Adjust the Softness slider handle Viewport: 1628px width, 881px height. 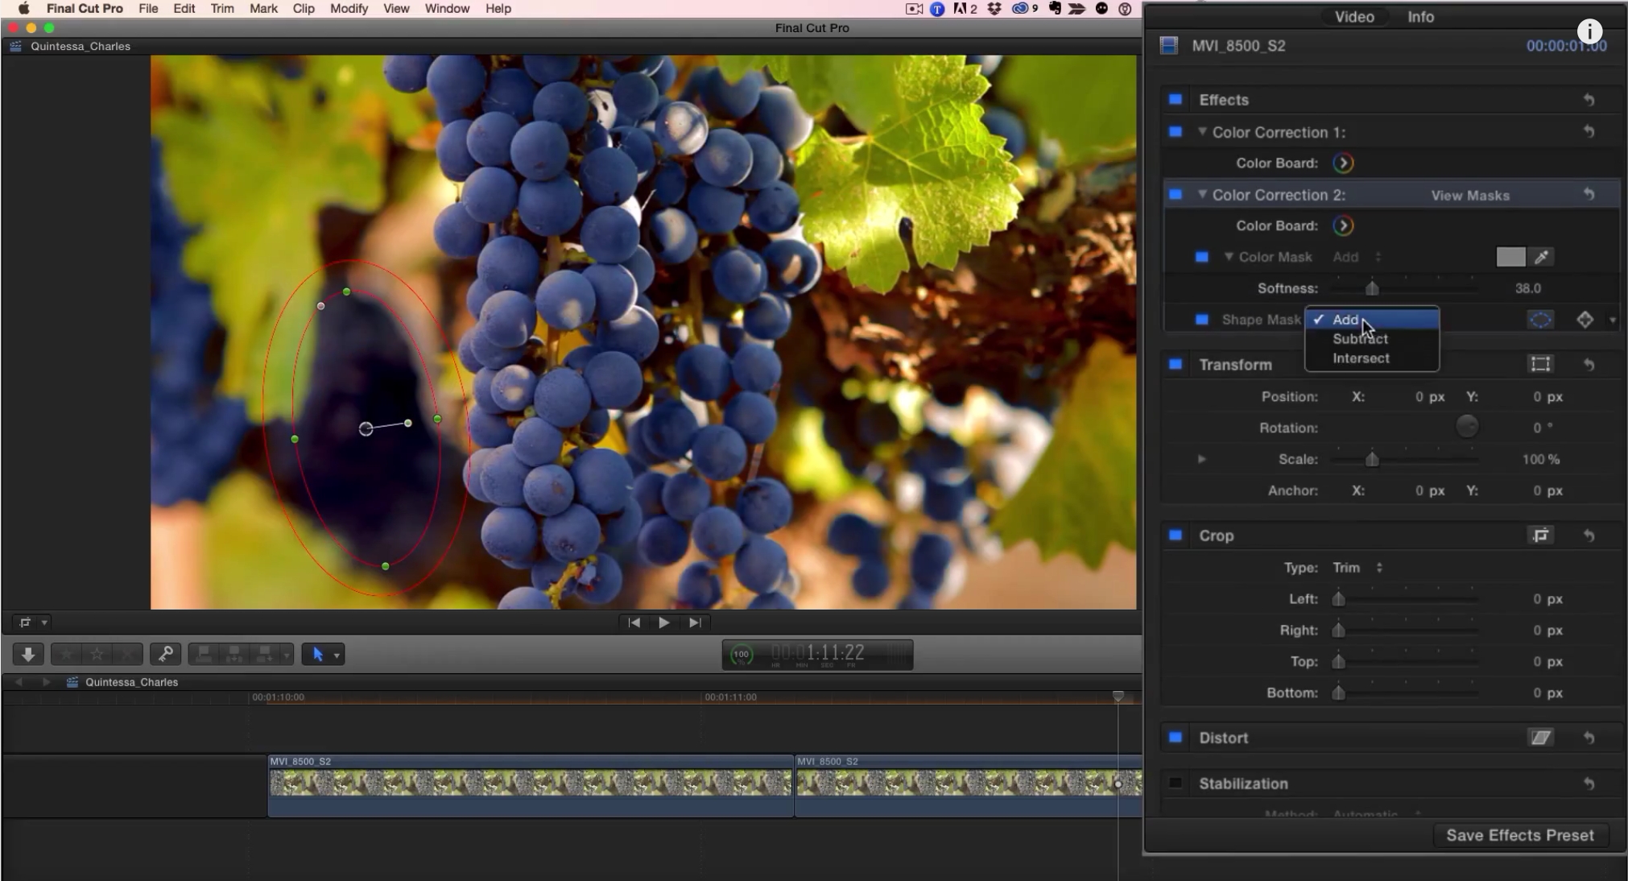coord(1372,288)
